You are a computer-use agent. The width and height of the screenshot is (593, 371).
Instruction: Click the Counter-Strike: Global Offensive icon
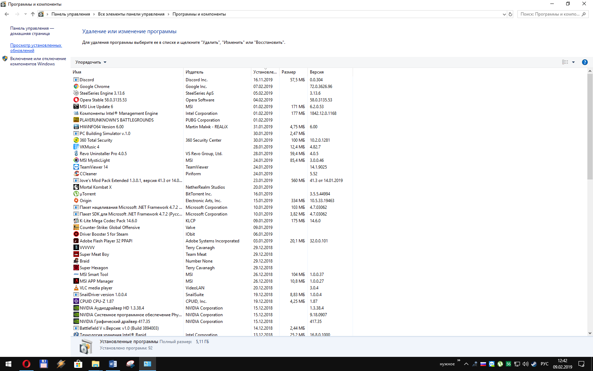pyautogui.click(x=76, y=228)
